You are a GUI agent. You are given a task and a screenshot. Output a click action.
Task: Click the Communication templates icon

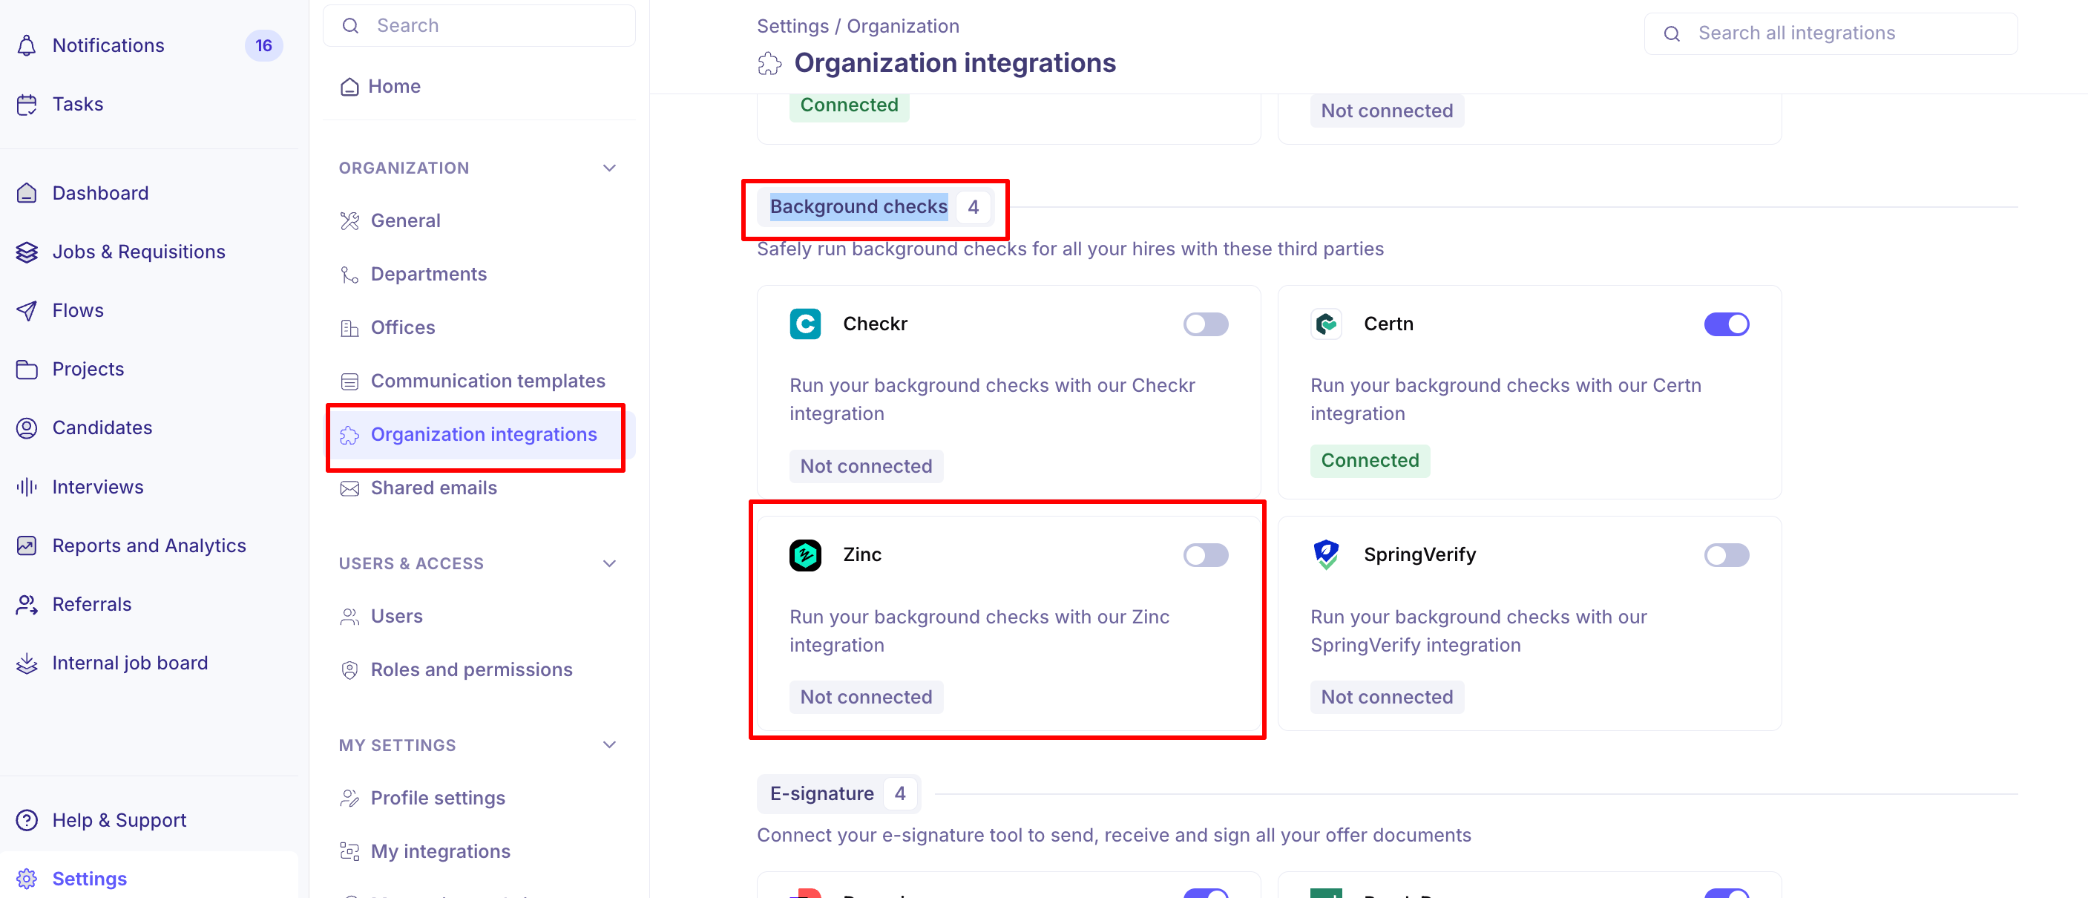(x=349, y=381)
